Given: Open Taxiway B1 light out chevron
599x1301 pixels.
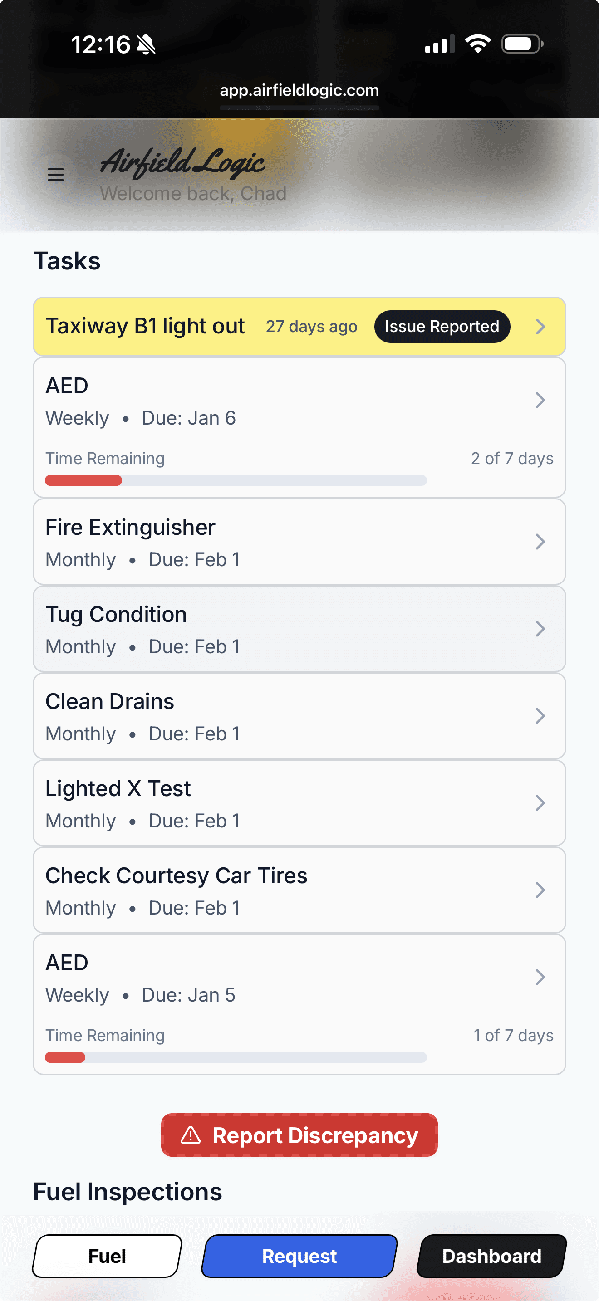Looking at the screenshot, I should [x=540, y=326].
